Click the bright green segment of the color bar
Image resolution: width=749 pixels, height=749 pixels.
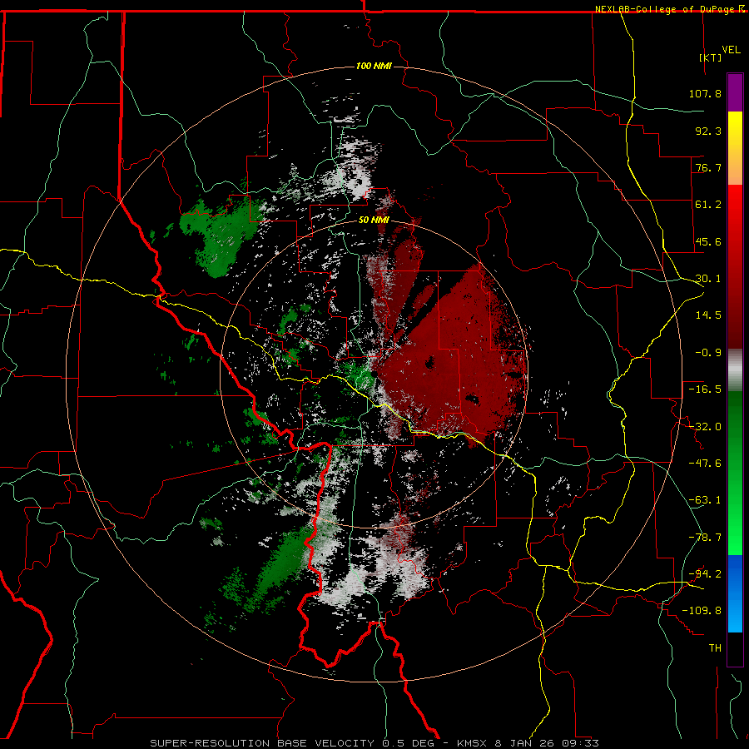tap(735, 473)
